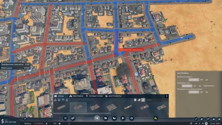222x125 pixels.
Task: Pick the seventh country road thumbnail
Action: point(161,107)
